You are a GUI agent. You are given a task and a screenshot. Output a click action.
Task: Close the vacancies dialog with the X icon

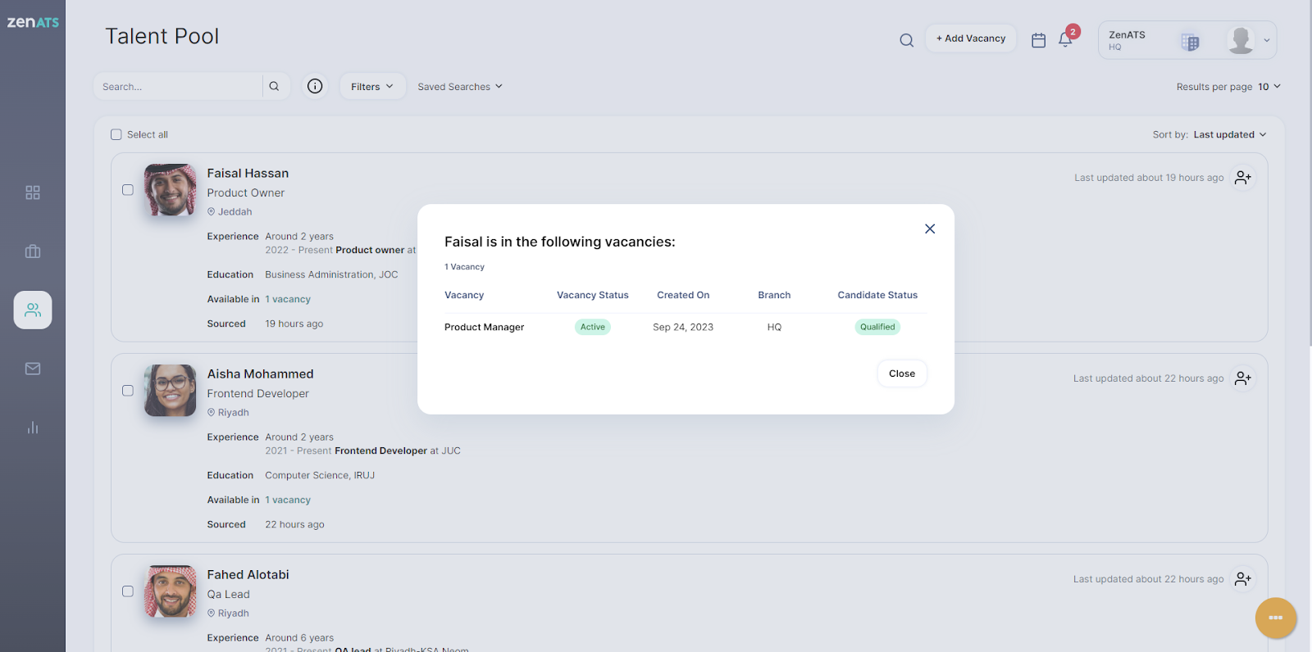[x=930, y=229]
